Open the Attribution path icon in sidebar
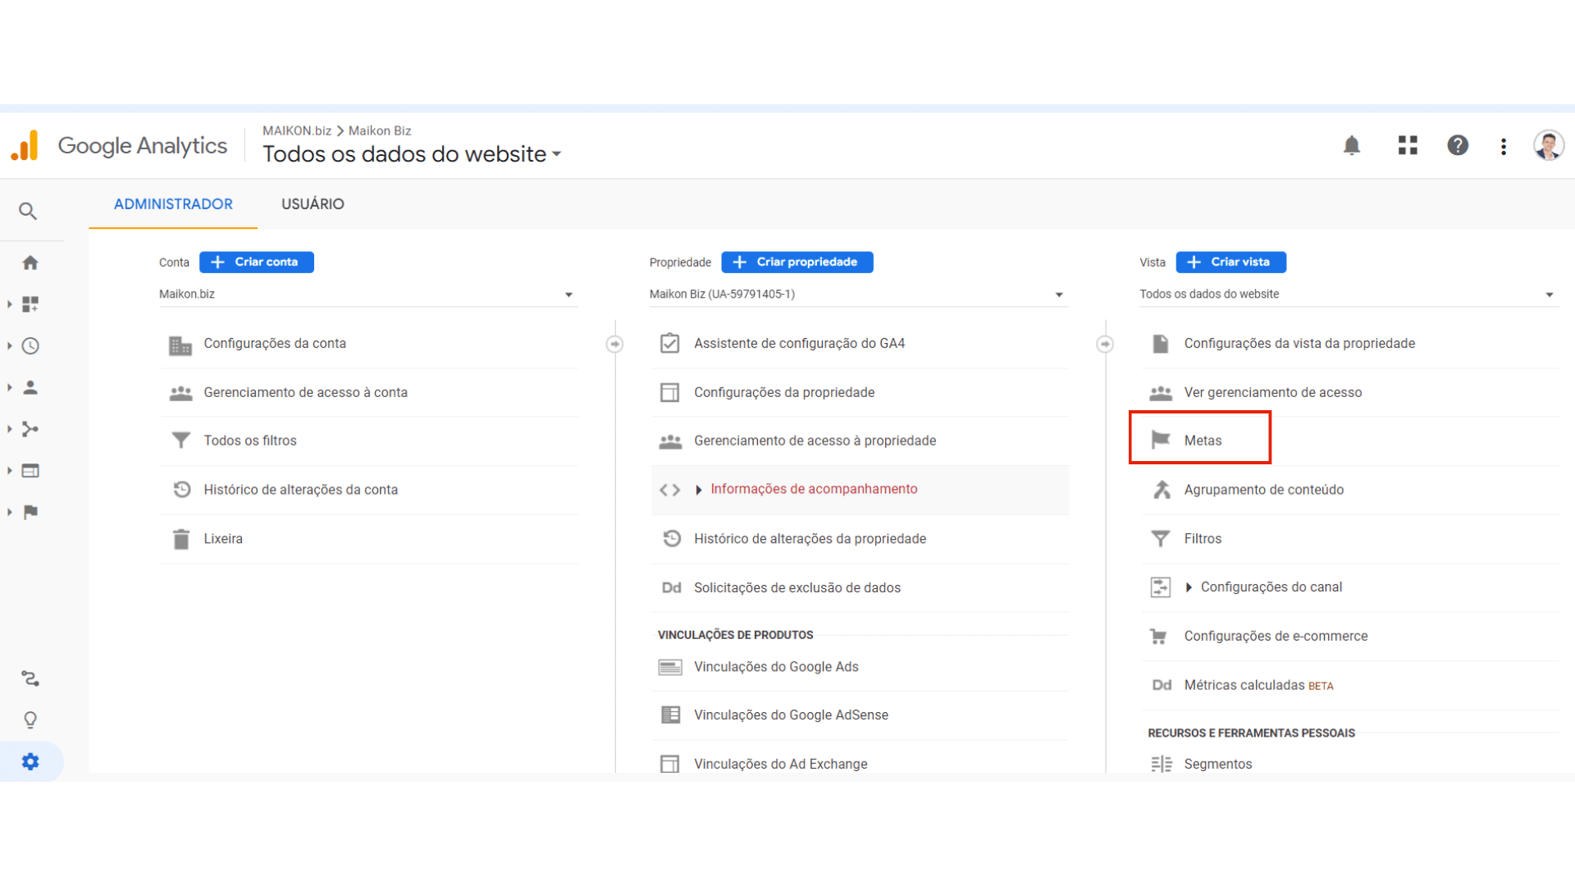1575x886 pixels. [30, 678]
